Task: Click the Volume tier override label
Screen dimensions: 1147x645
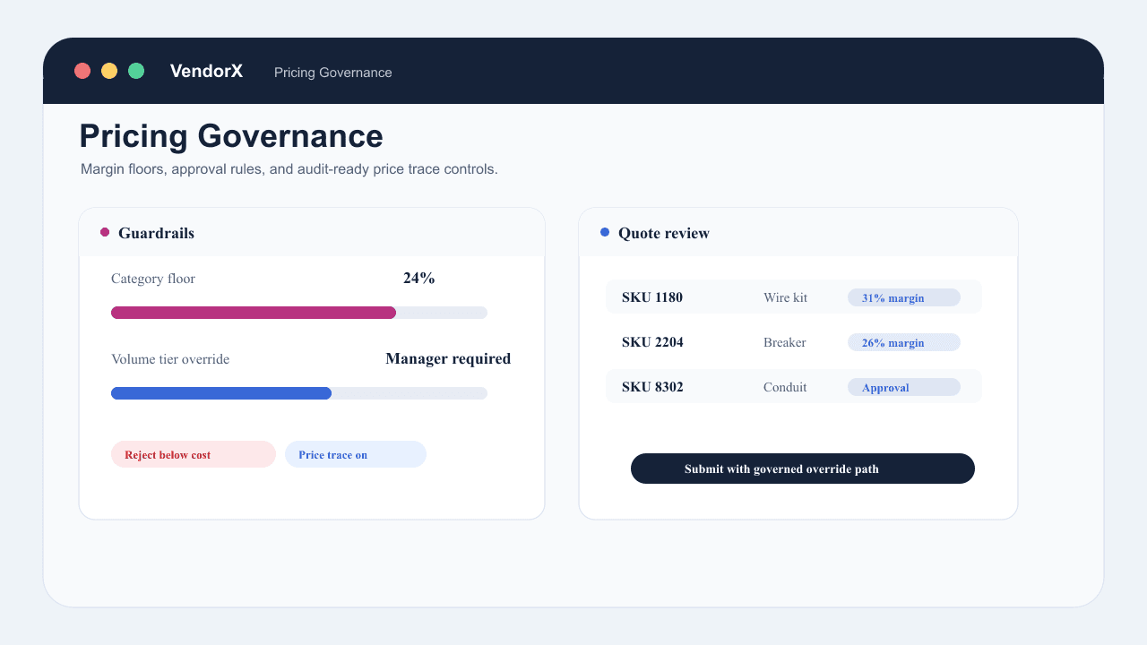Action: [x=170, y=359]
